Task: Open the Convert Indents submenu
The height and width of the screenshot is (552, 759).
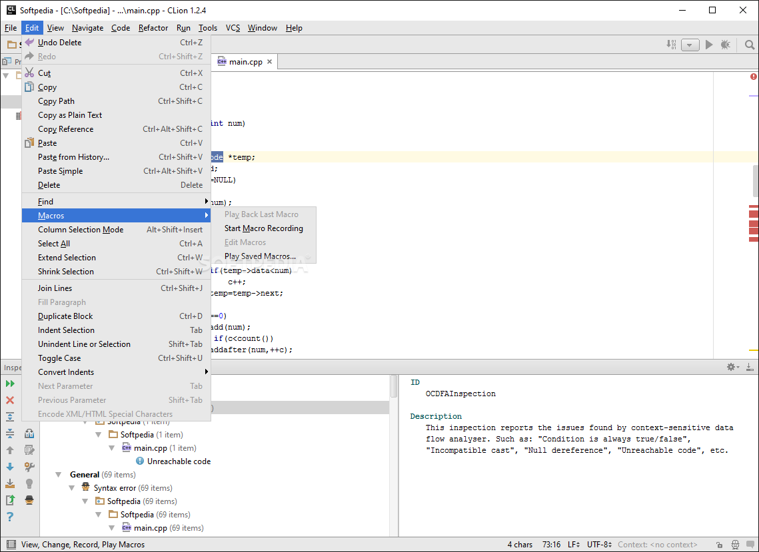Action: pyautogui.click(x=116, y=372)
